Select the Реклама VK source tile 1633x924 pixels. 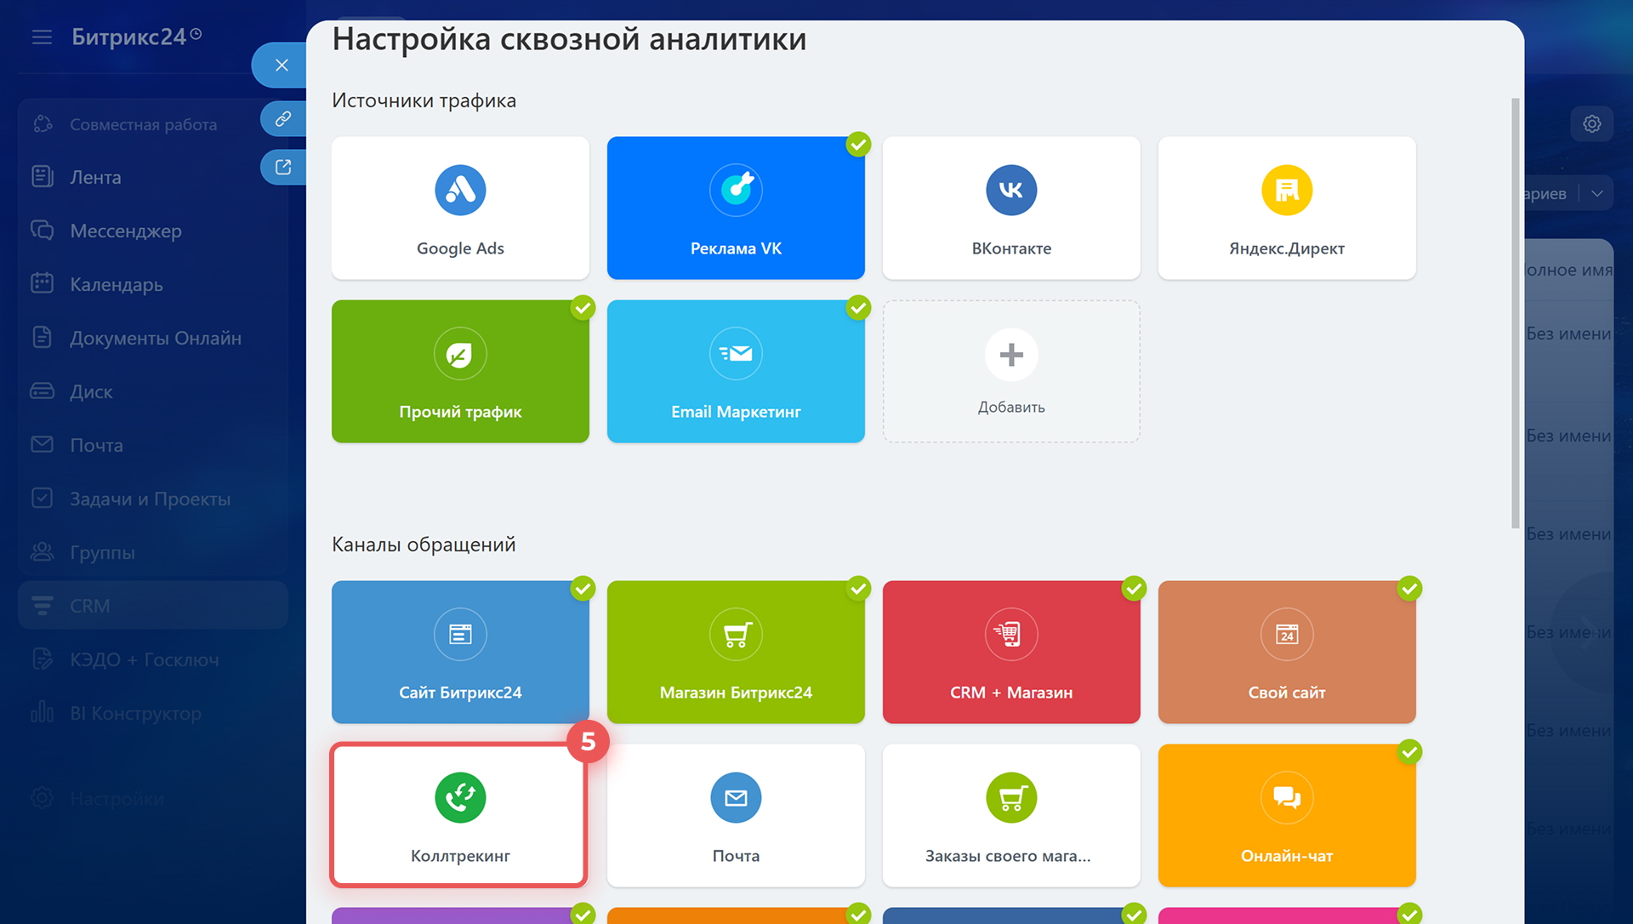pyautogui.click(x=736, y=208)
